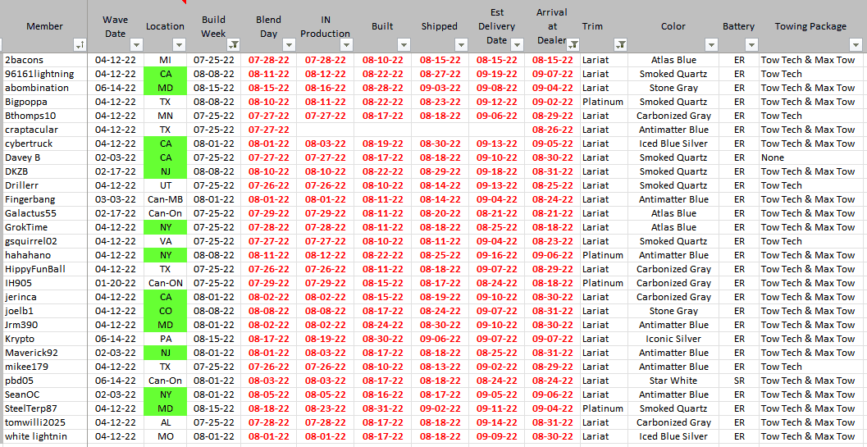Click the green NJ location cell for DKZB
The image size is (867, 447).
coord(165,171)
